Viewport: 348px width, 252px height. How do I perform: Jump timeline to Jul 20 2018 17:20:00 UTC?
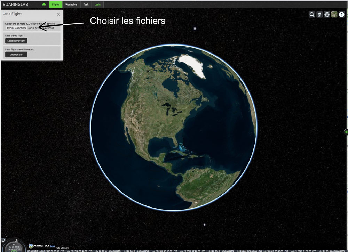193,251
